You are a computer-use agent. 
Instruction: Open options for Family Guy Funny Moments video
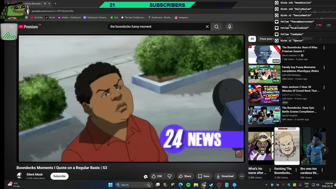(324, 67)
